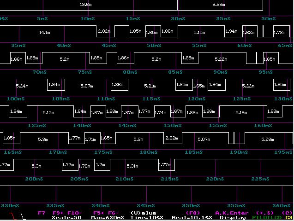Image resolution: width=294 pixels, height=221 pixels.
Task: Click F5+ to increase max time
Action: 99,213
